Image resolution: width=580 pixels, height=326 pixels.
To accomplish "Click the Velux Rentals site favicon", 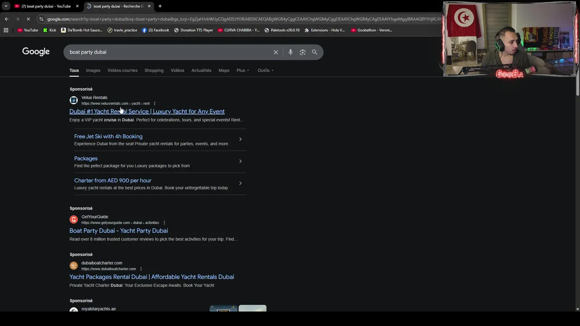I will click(73, 100).
